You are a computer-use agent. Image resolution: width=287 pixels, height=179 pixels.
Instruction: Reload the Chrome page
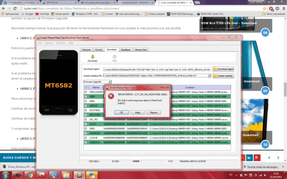pyautogui.click(x=15, y=9)
